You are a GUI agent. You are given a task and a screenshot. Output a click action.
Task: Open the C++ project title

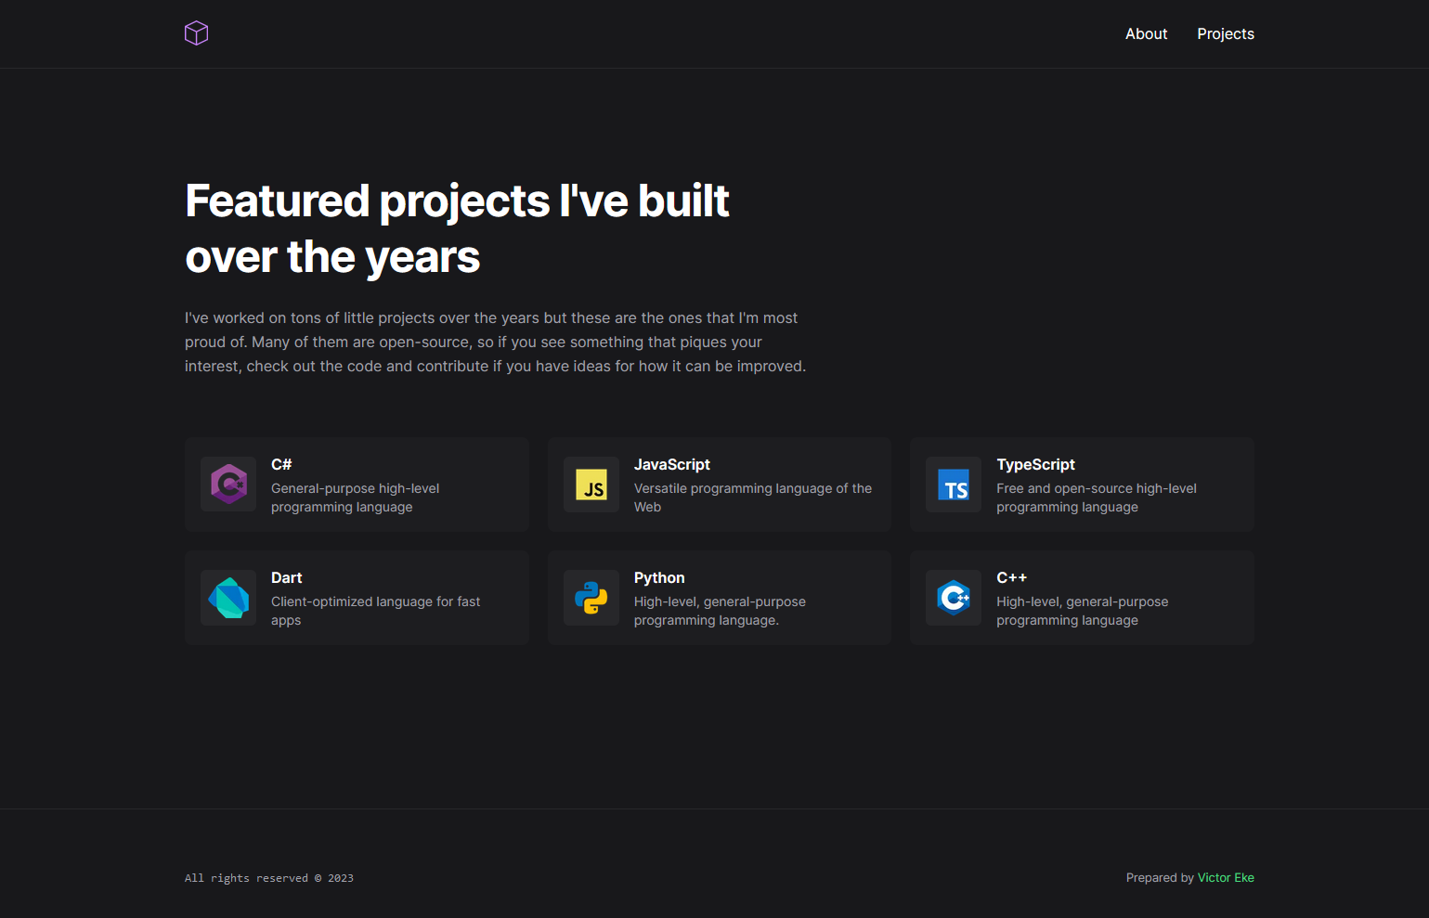1011,577
